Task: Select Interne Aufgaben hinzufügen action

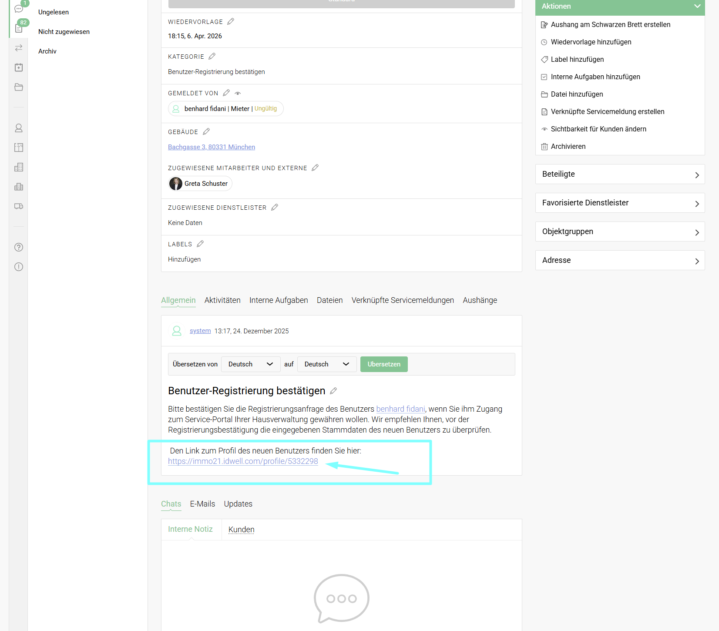Action: [595, 77]
